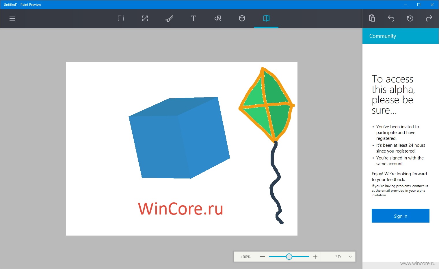439x269 pixels.
Task: Select the green kite drawing
Action: point(266,105)
